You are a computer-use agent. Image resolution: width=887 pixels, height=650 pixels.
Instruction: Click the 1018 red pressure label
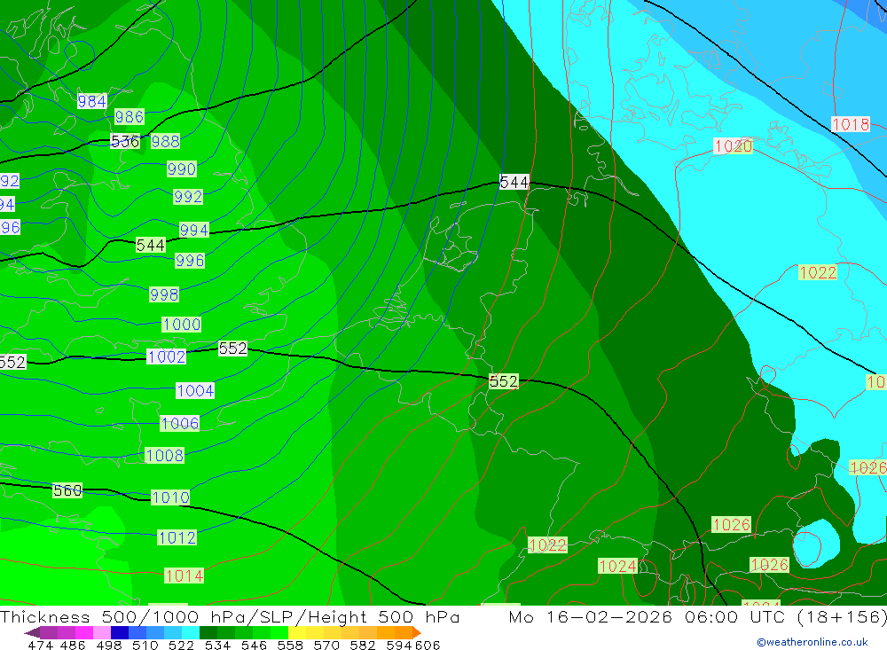coord(851,125)
